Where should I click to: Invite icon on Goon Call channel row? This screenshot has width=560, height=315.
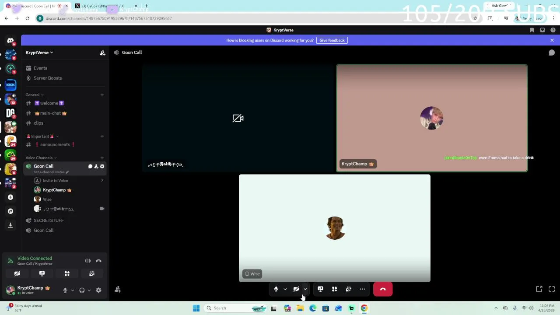96,166
